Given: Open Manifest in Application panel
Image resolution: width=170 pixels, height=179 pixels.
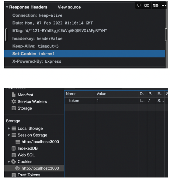Looking at the screenshot, I should click(x=25, y=95).
